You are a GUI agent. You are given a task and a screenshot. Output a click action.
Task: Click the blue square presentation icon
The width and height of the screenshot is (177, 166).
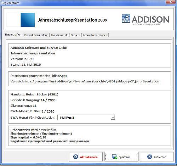[28, 20]
